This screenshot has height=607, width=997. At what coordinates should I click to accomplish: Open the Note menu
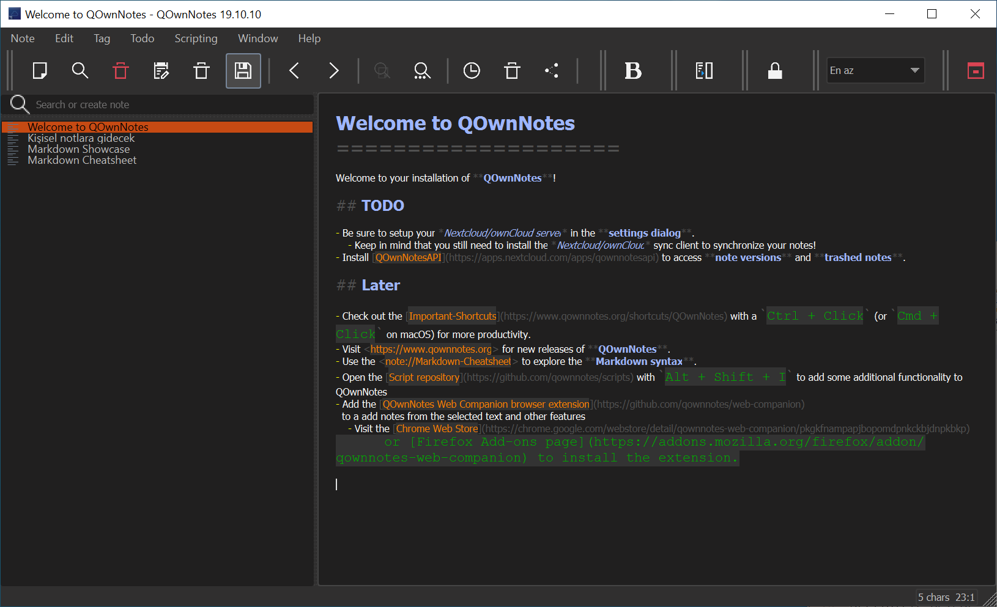[23, 39]
